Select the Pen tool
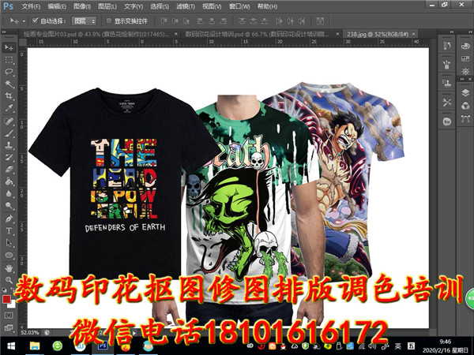This screenshot has height=355, width=474. click(x=9, y=219)
